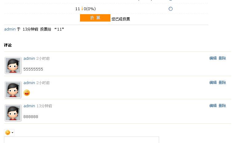Open admin profile from vote record line
This screenshot has width=232, height=143.
(10, 29)
